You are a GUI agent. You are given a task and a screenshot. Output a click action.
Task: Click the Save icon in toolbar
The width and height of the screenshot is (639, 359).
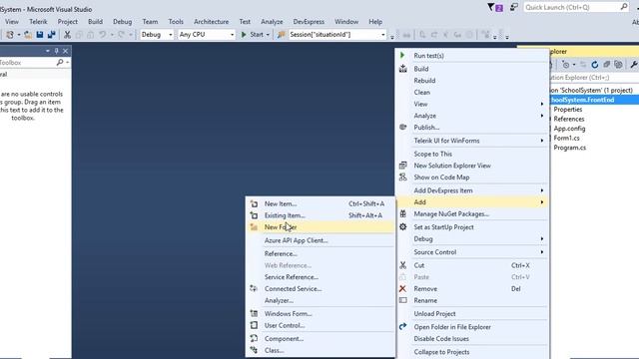coord(40,35)
